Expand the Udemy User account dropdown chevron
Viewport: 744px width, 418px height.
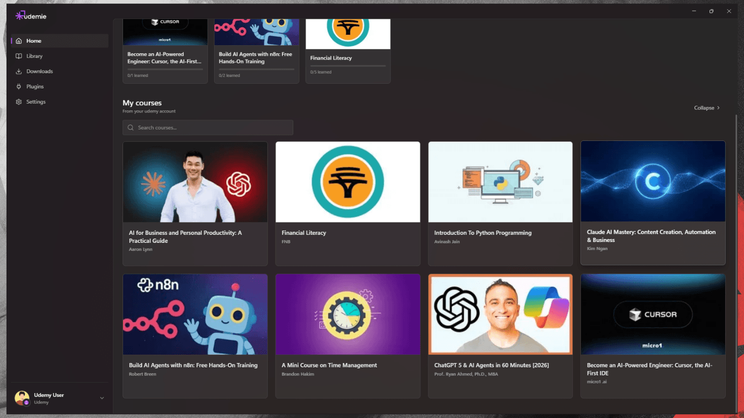tap(102, 398)
